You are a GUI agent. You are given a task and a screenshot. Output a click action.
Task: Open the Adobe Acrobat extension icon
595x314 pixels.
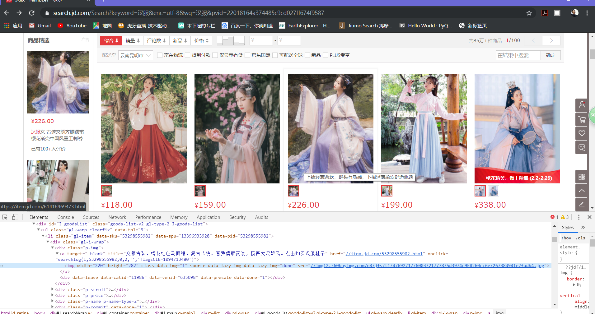545,13
